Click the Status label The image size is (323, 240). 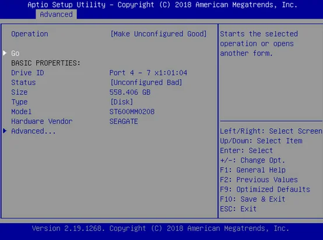point(23,82)
